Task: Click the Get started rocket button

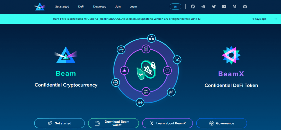Action: 59,123
